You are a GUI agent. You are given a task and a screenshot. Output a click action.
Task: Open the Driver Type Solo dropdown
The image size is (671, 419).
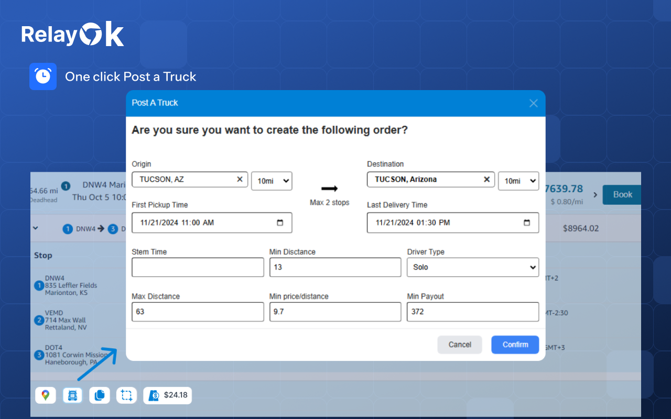[x=473, y=267]
